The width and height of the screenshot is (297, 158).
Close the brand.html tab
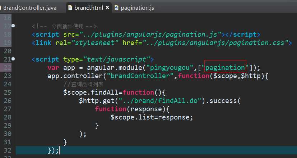pyautogui.click(x=107, y=8)
